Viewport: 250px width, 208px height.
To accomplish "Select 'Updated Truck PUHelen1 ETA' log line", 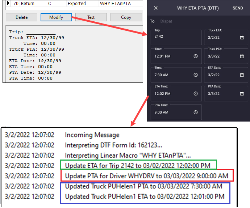I will [145, 196].
